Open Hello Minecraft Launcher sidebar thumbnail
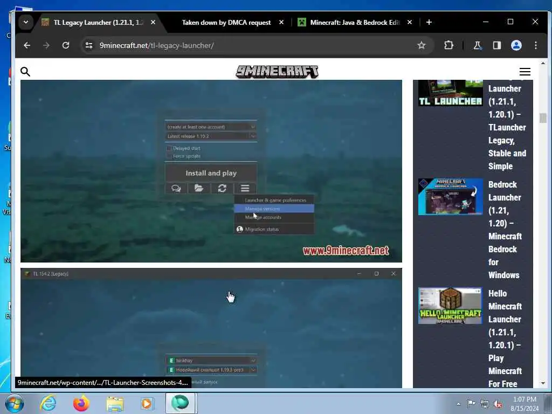The width and height of the screenshot is (552, 414). click(450, 306)
